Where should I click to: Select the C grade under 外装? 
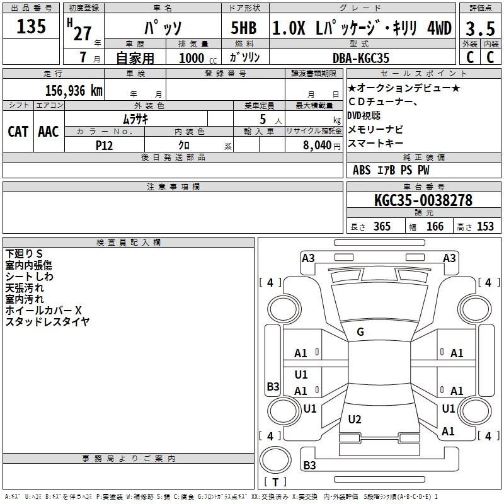point(469,57)
